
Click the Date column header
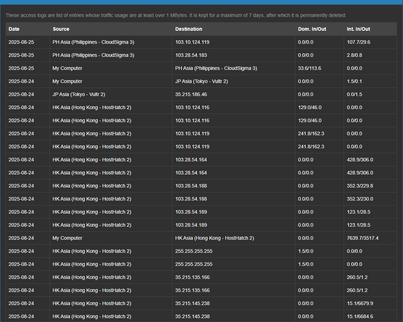[x=14, y=29]
